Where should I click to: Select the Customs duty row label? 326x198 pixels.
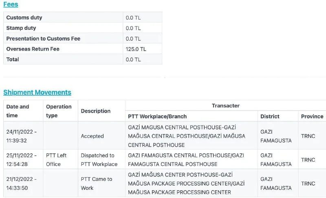24,18
